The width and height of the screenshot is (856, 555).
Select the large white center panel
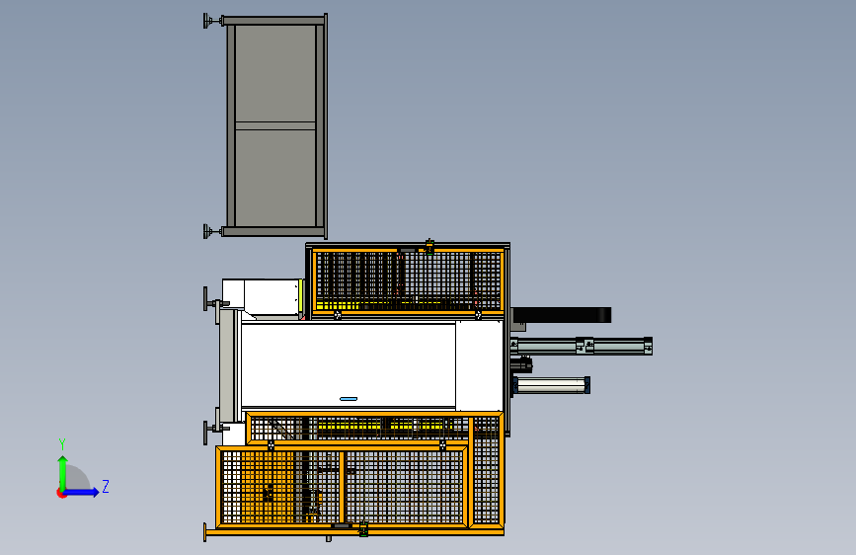349,365
